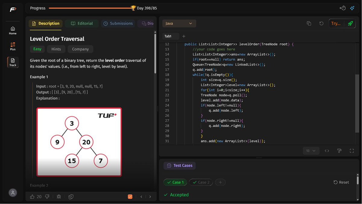Screen dimensions: 362x204
Task: Open the Hints button
Action: pos(56,49)
